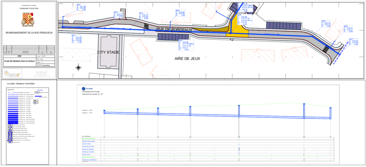Click 'Profil entre les noeuds R1 - R7'
This screenshot has height=167, width=366.
click(x=93, y=94)
